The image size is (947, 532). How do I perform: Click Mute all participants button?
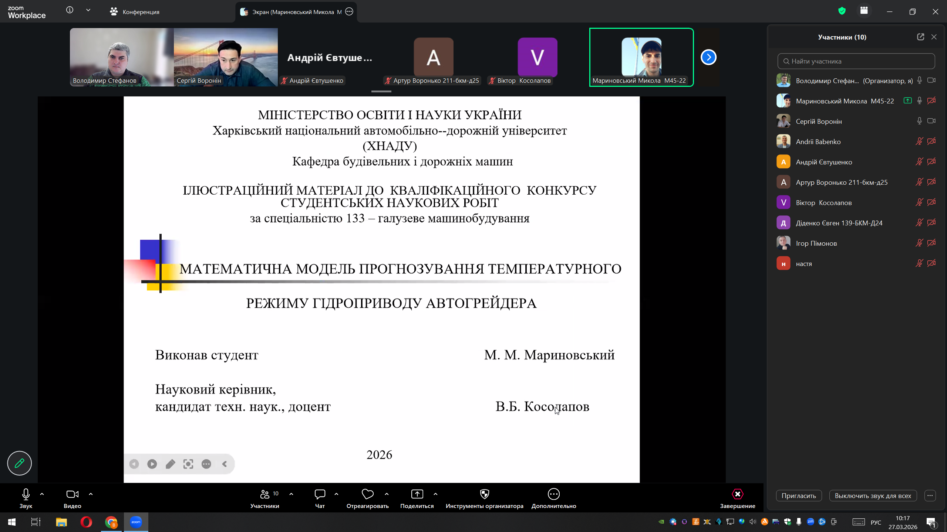tap(873, 496)
